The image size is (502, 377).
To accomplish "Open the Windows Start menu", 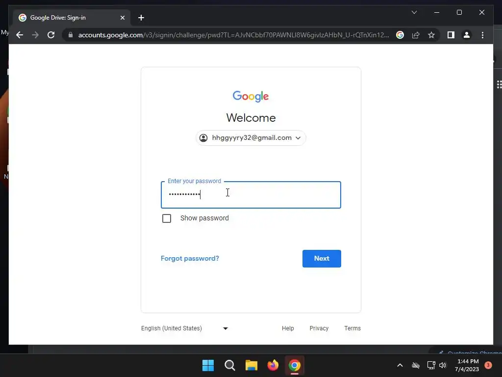I will pos(208,365).
